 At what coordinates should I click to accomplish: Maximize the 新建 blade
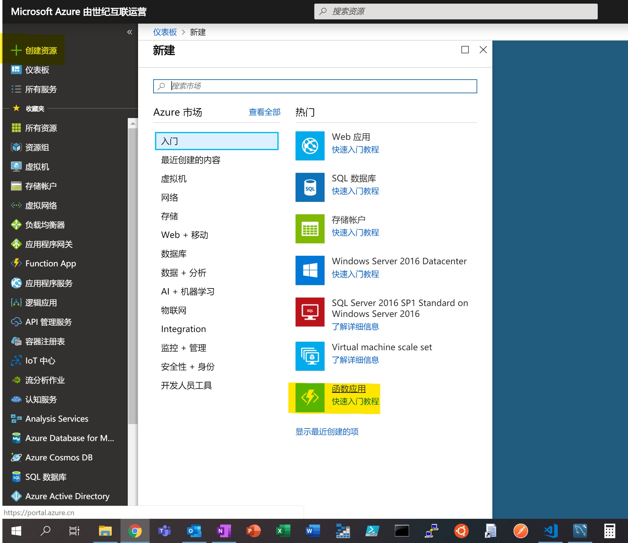tap(465, 50)
